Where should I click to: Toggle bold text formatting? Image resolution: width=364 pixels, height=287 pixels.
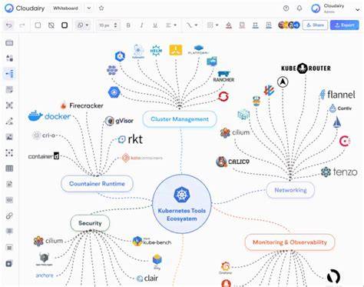coord(128,25)
